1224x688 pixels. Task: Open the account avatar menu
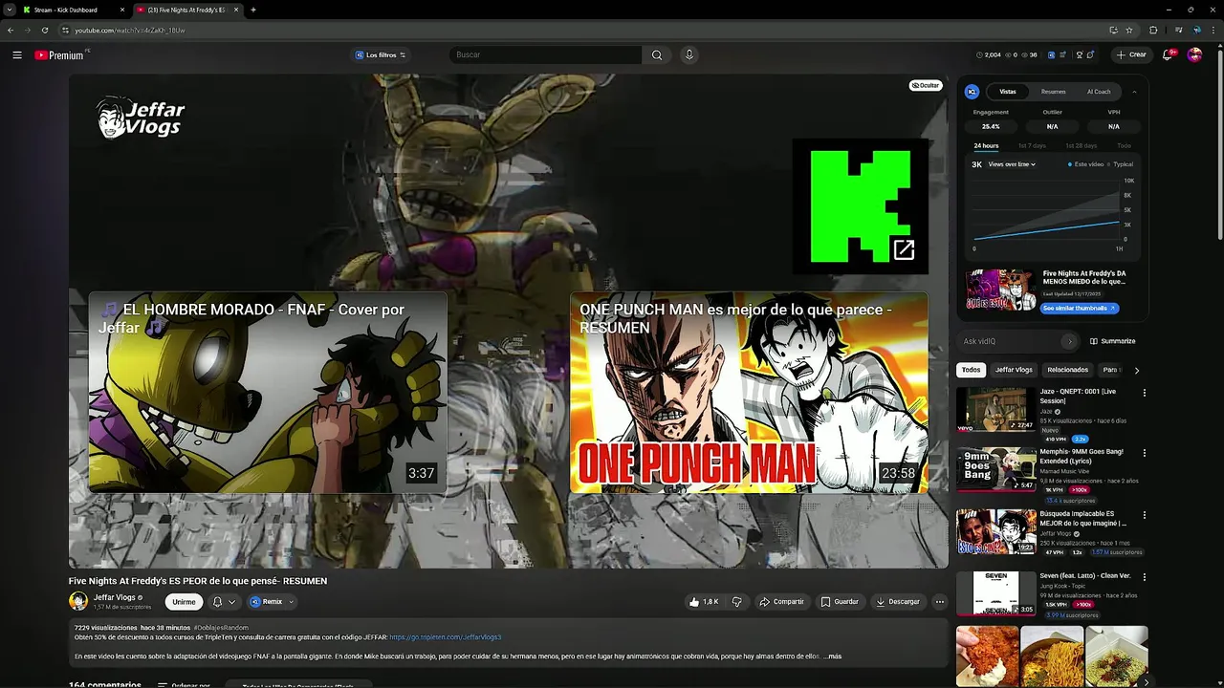pyautogui.click(x=1194, y=54)
